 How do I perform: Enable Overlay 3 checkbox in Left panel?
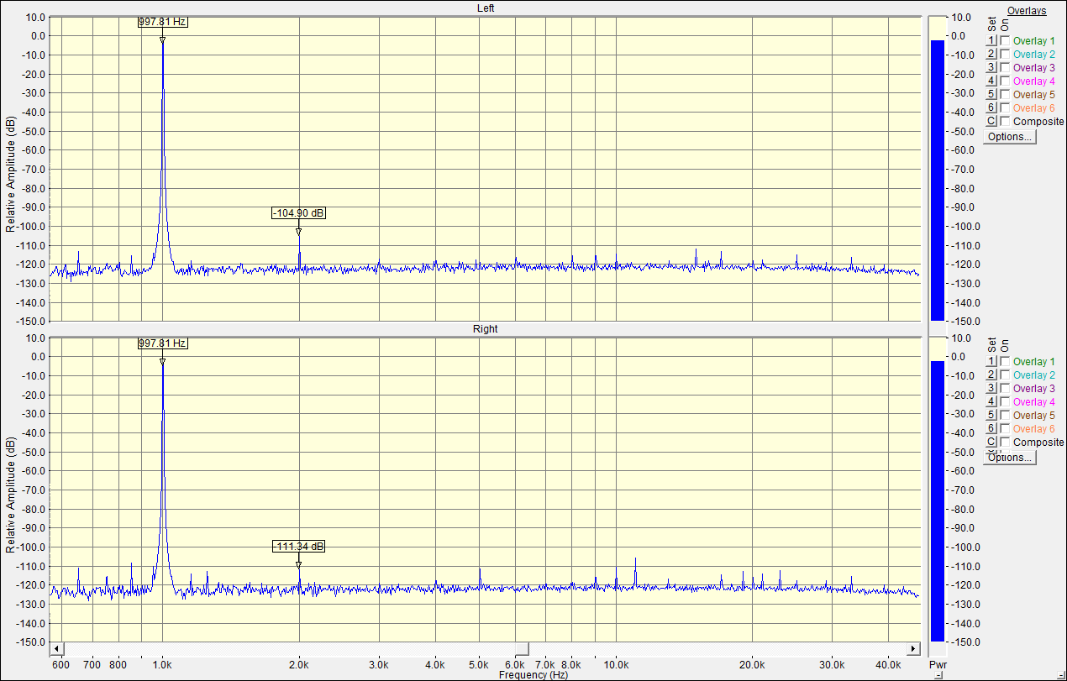1006,67
